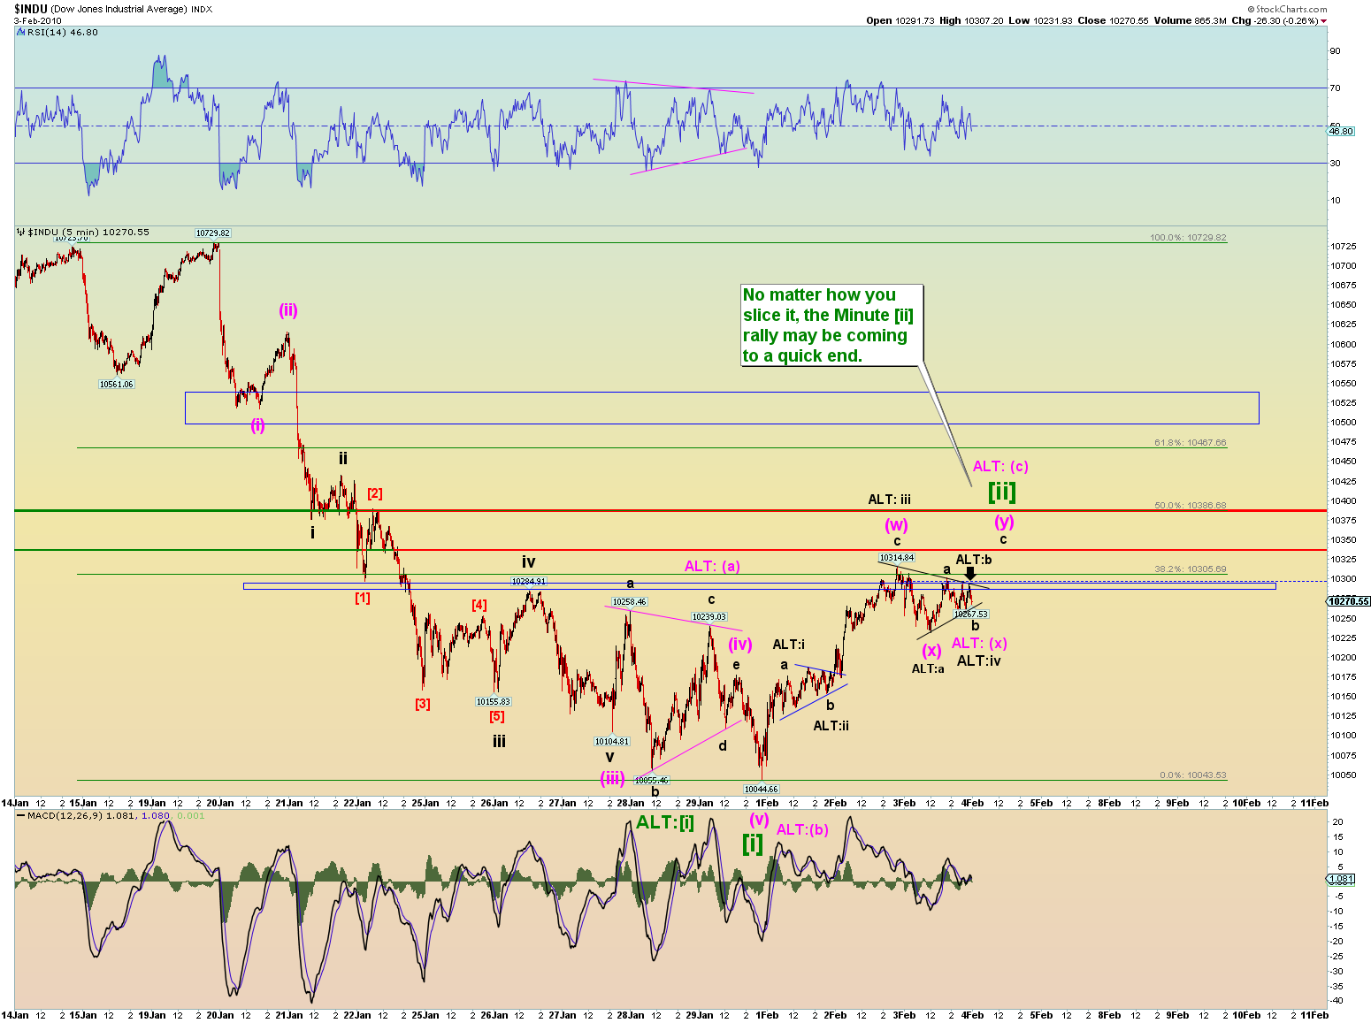Viewport: 1371px width, 1023px height.
Task: Click the 10314.84 peak price label
Action: [897, 558]
